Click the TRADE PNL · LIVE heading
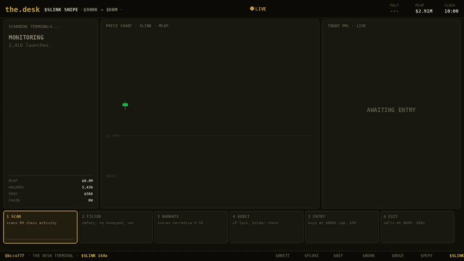The width and height of the screenshot is (464, 261). pos(347,26)
